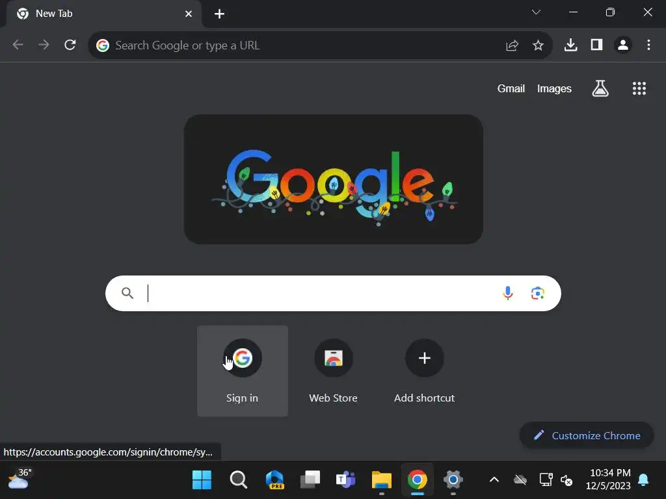Click the Customize Chrome button
This screenshot has width=666, height=499.
click(587, 435)
